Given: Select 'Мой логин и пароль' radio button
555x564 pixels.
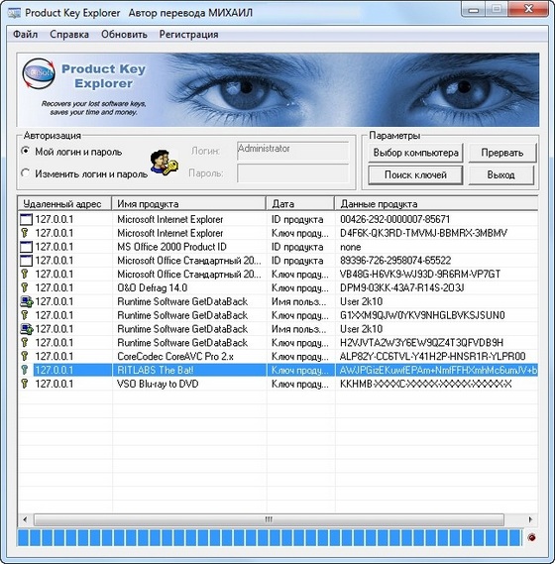Looking at the screenshot, I should tap(25, 151).
